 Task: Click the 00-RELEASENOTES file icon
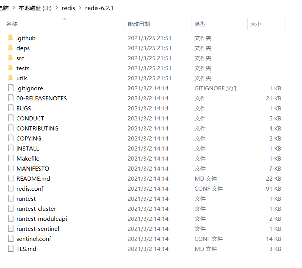click(x=11, y=98)
